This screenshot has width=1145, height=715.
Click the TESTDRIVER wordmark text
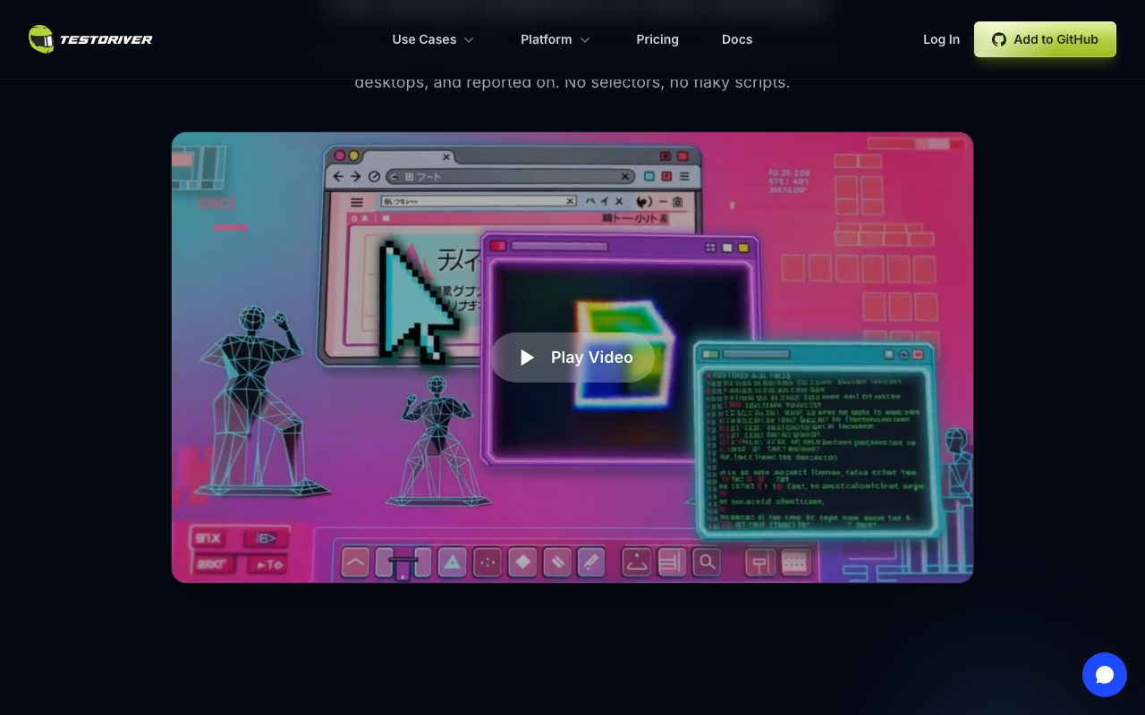[106, 39]
